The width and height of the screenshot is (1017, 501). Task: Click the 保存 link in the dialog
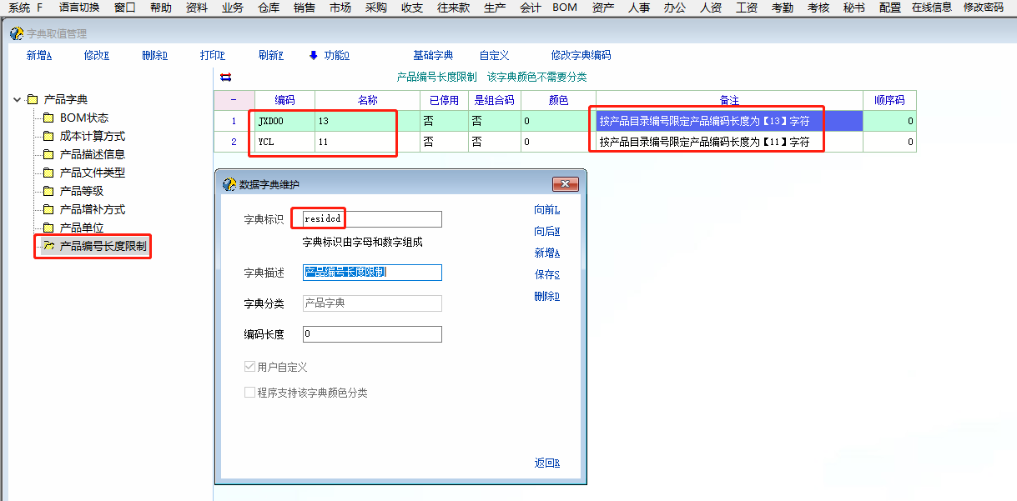546,274
